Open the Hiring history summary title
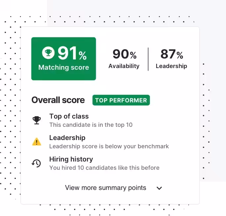This screenshot has height=216, width=226. point(71,159)
